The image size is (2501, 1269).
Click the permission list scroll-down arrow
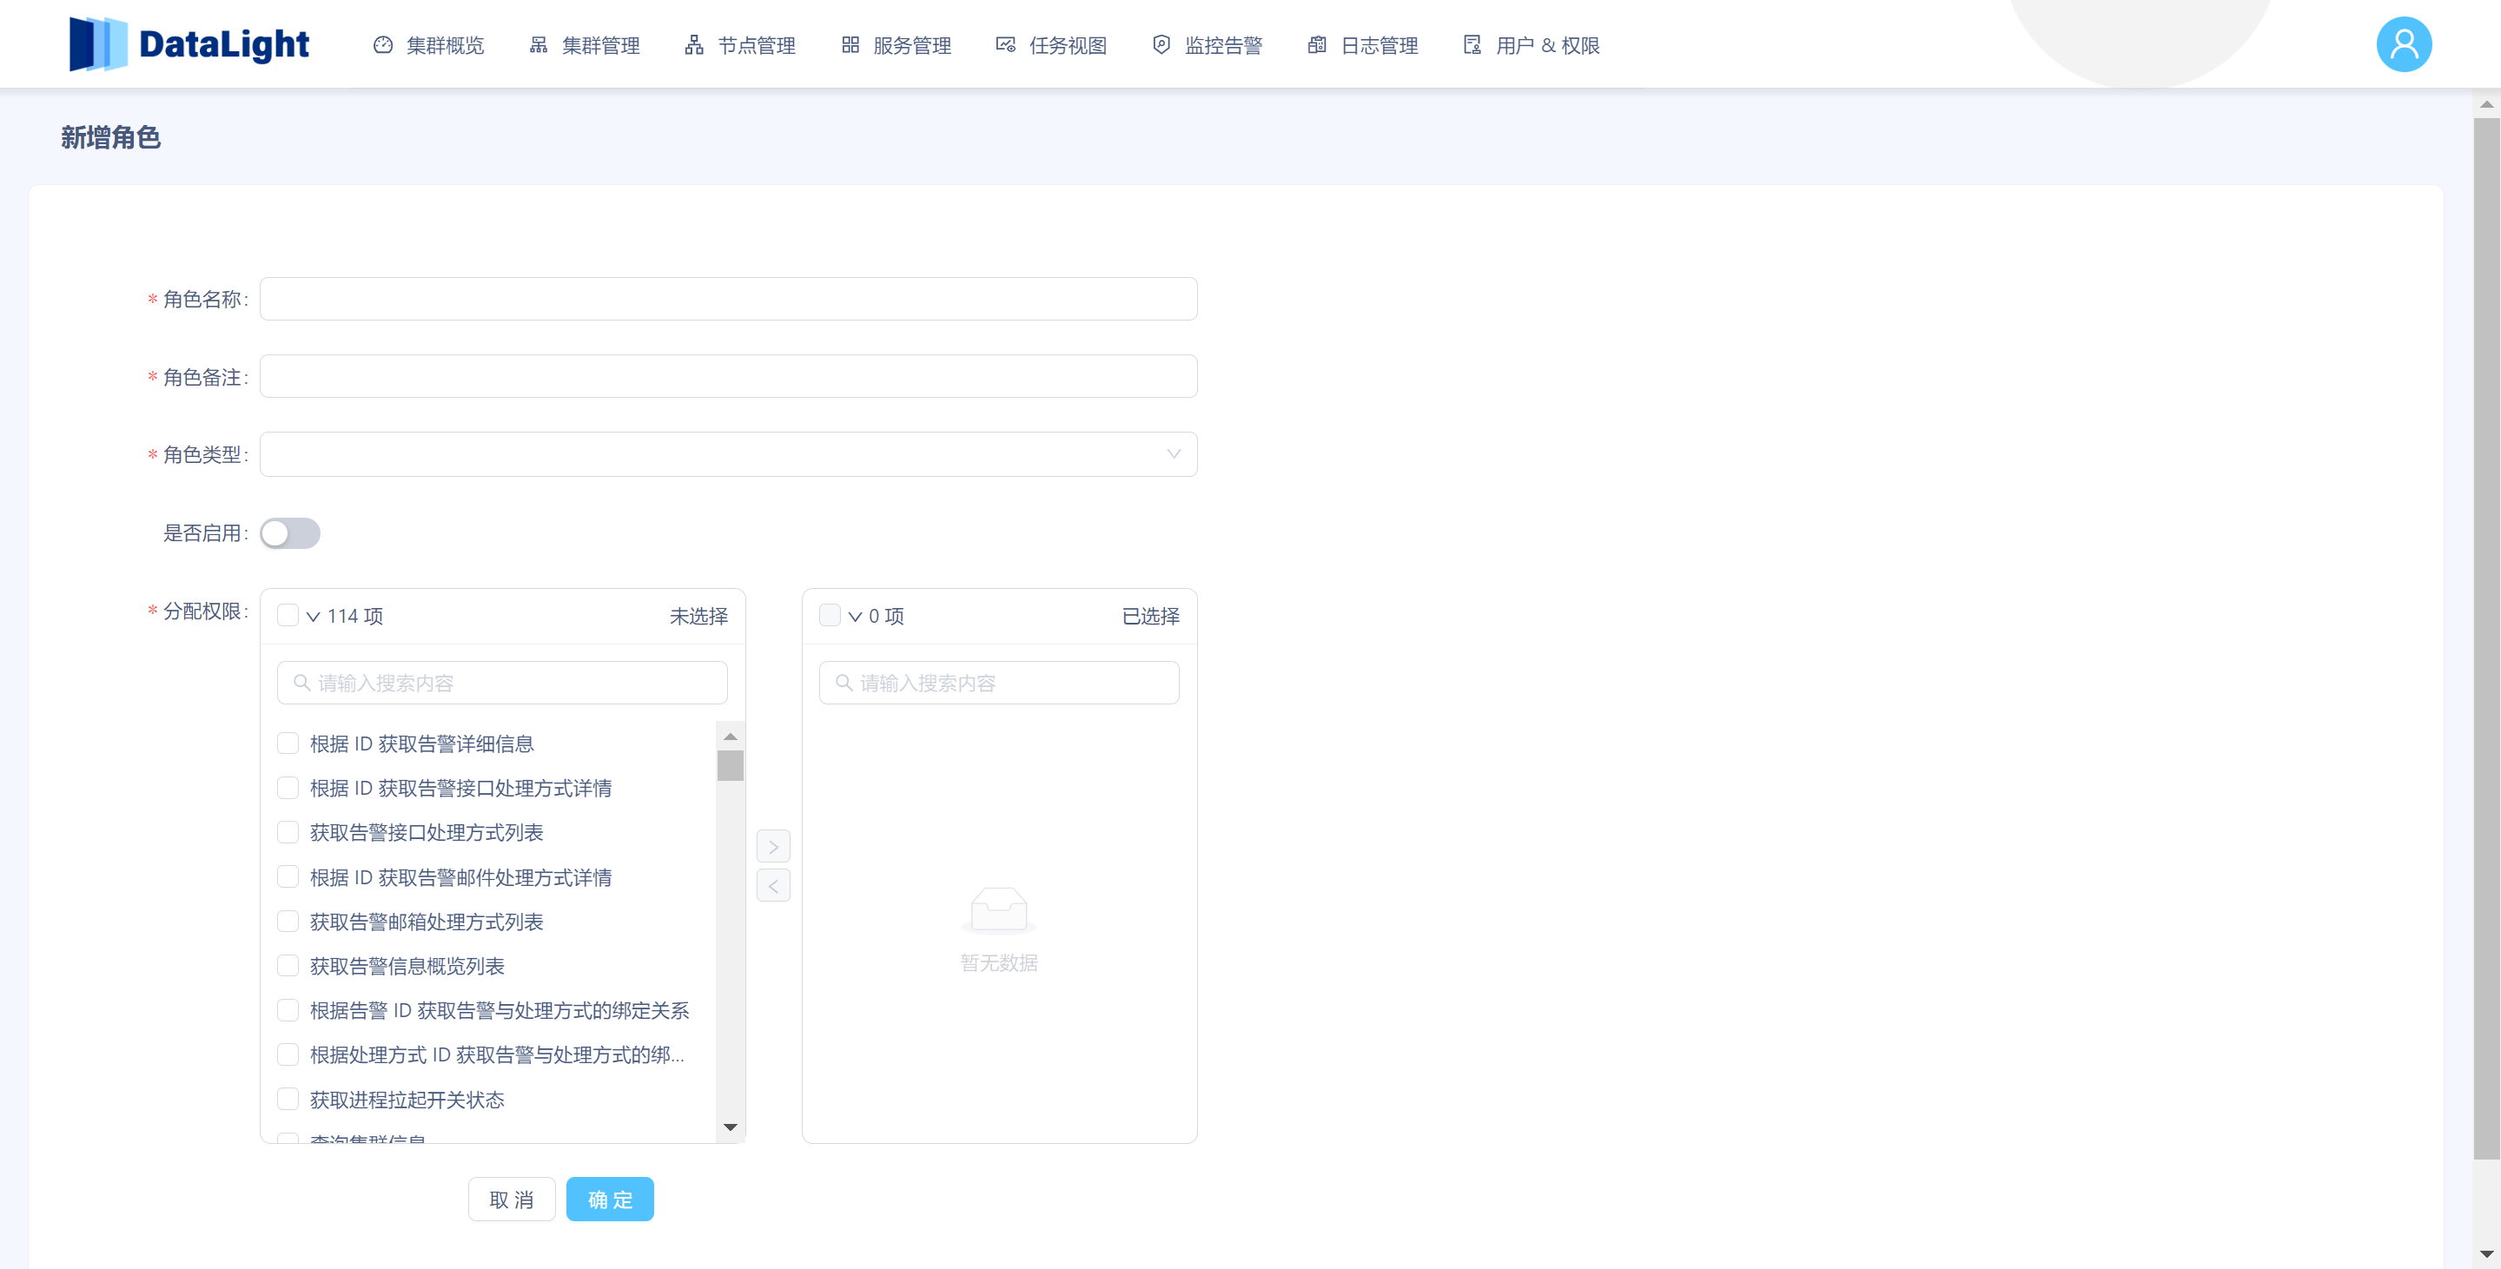(x=730, y=1127)
